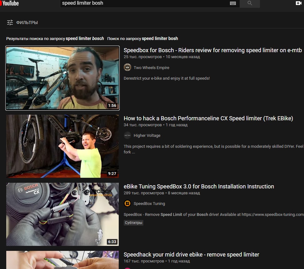
Task: Click the YouTube logo
Action: click(9, 3)
